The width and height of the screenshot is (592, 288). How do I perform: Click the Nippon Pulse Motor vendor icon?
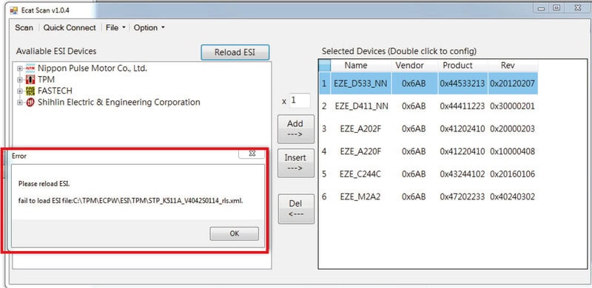point(30,69)
